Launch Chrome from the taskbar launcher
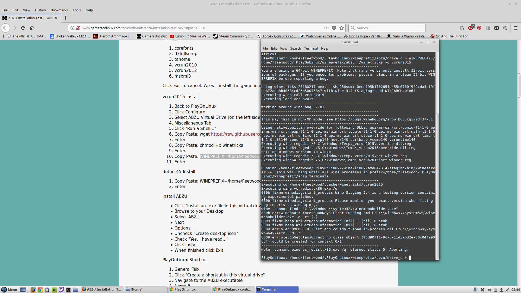 [x=40, y=289]
